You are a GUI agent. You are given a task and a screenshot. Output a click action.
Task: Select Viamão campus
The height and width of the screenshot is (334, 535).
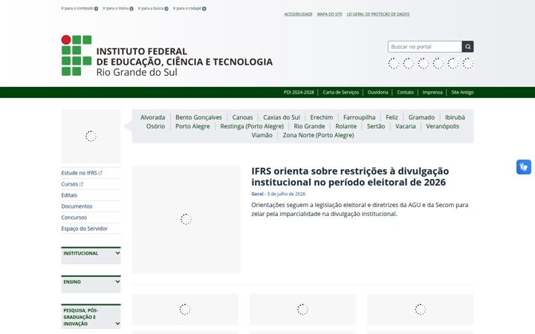coord(262,135)
